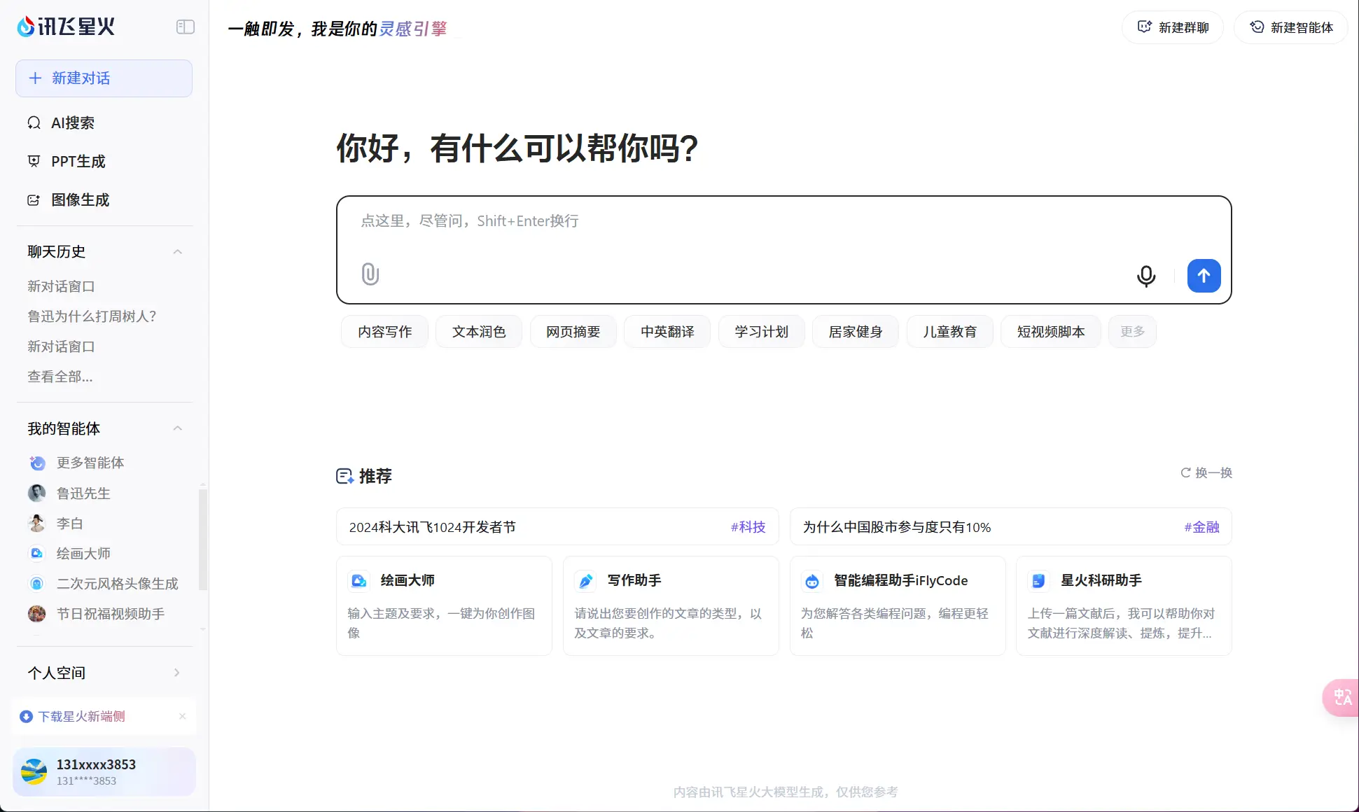Click the #科技 tag

[748, 527]
